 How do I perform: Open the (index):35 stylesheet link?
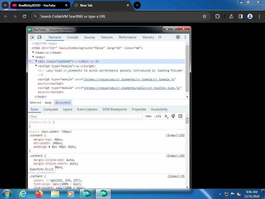pos(176,176)
